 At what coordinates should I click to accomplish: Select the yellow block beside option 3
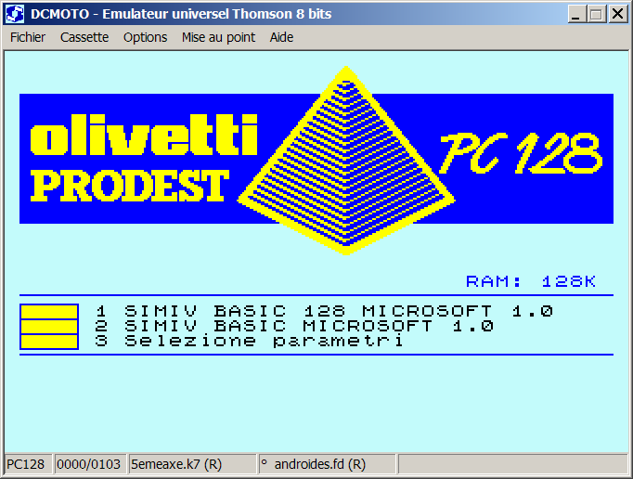[x=48, y=342]
